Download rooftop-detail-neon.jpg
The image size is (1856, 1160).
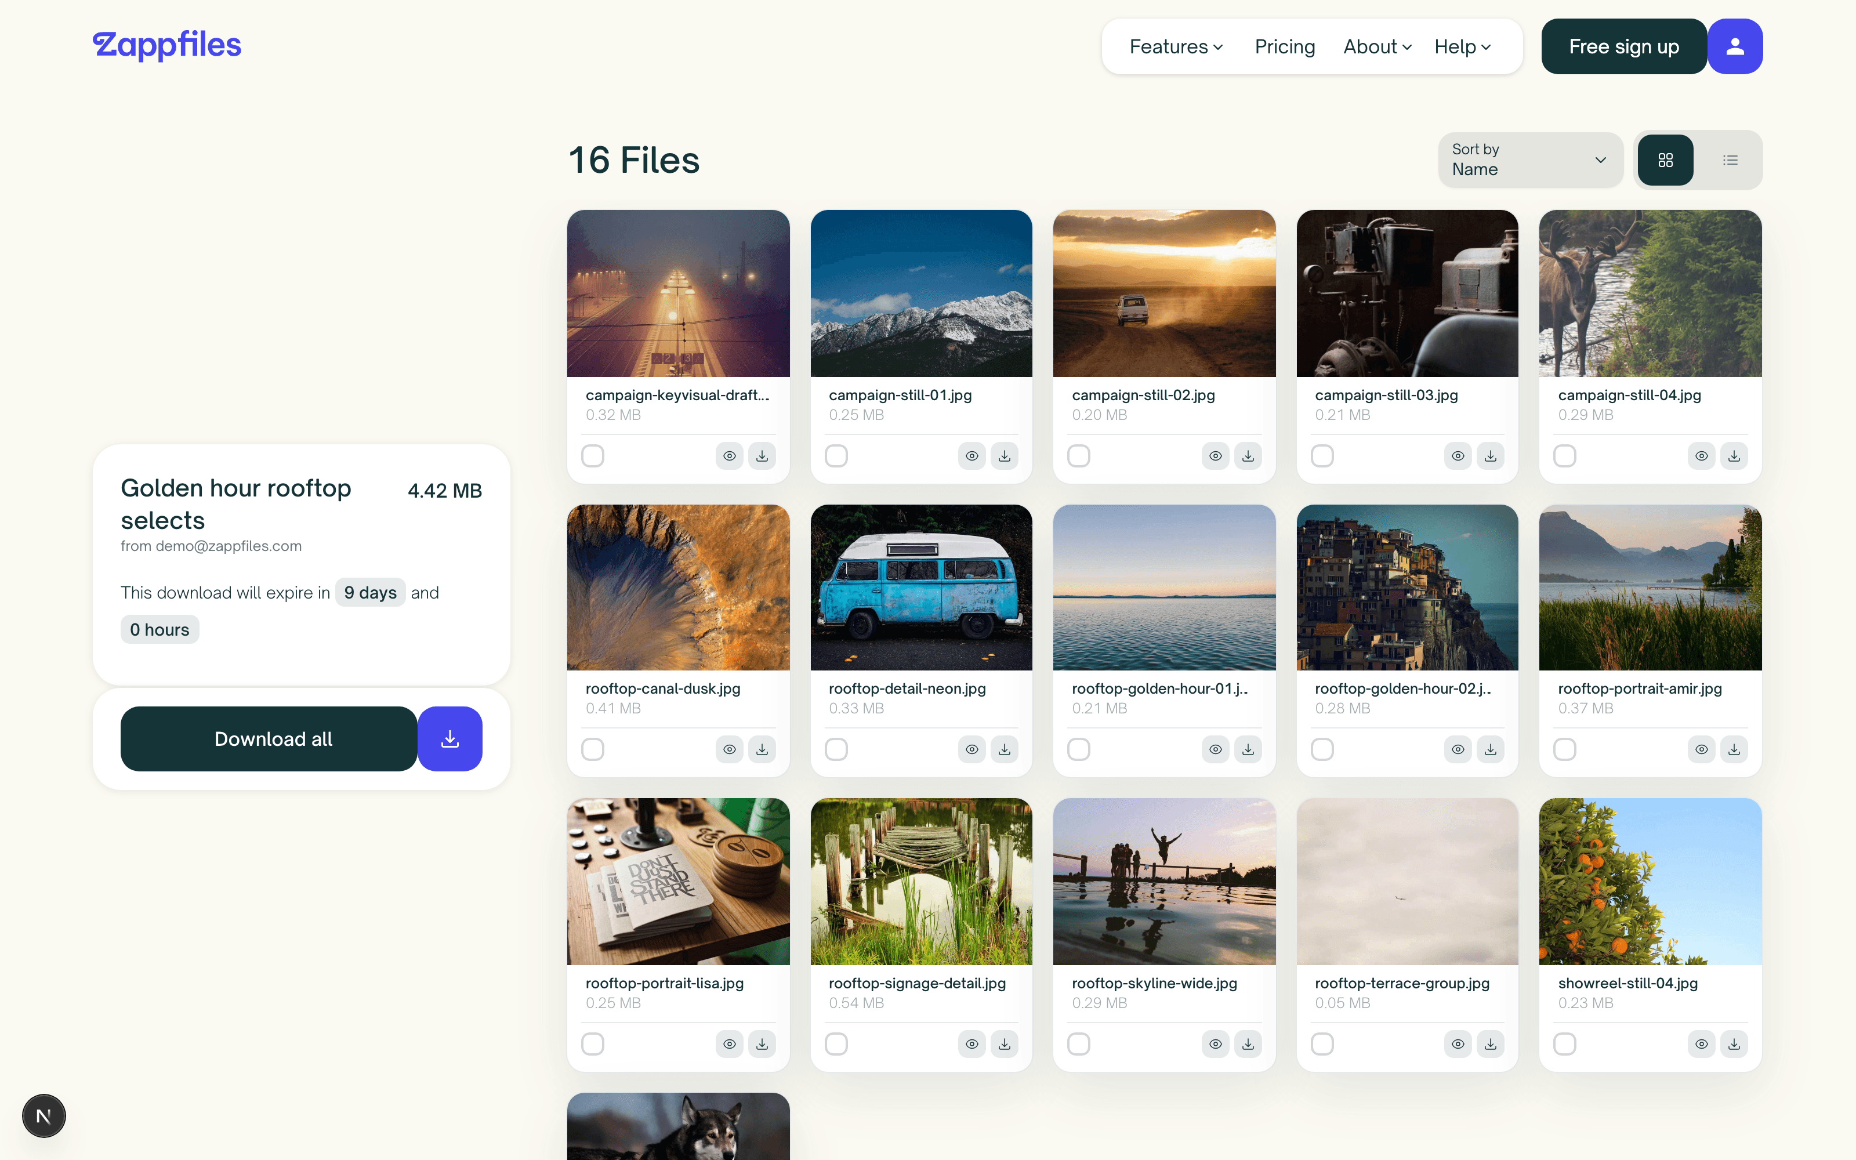pyautogui.click(x=1004, y=749)
